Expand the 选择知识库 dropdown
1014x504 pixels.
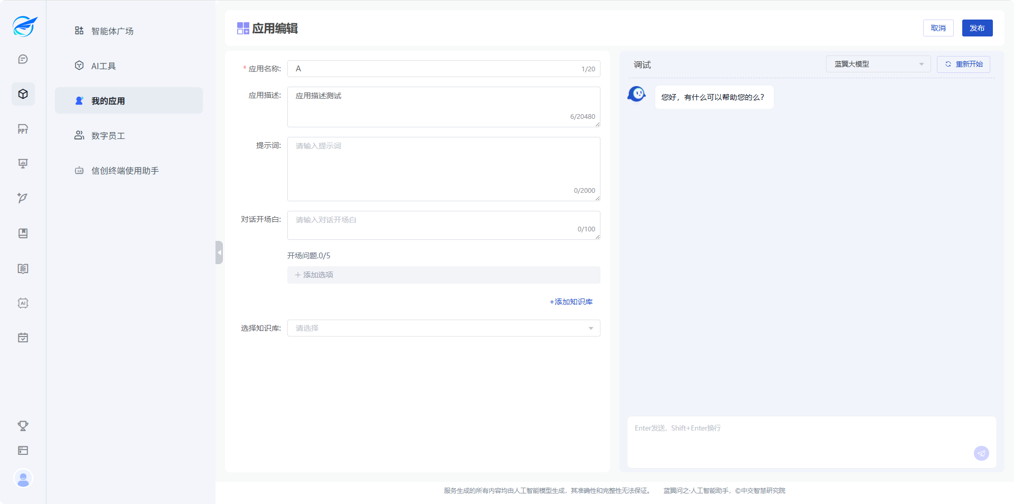(x=444, y=328)
